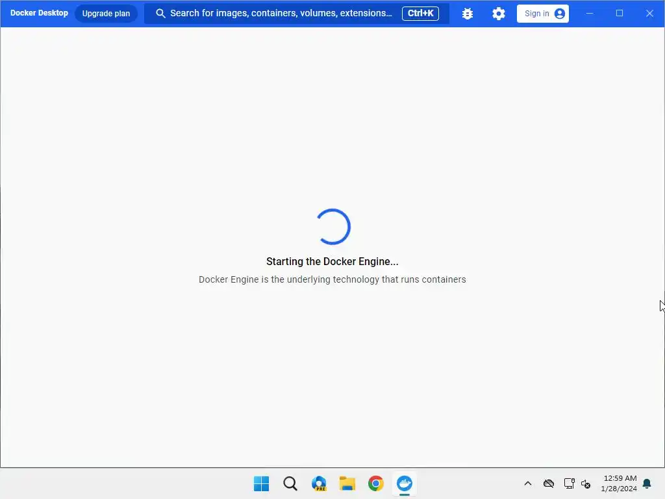Open network status tray icon

tap(569, 483)
